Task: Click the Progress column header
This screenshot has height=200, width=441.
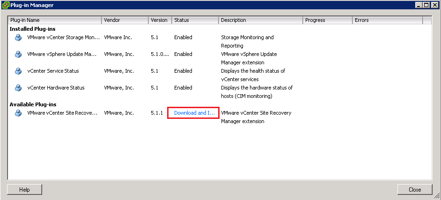Action: pos(327,20)
